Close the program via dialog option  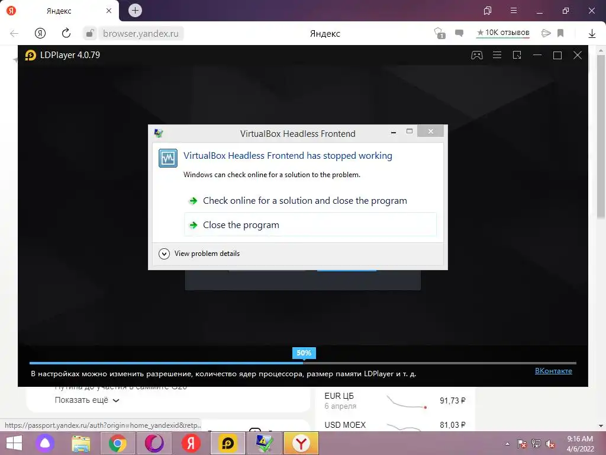(310, 225)
